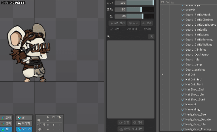
Task: Click the 정리 (Prune) button
Action: [147, 23]
